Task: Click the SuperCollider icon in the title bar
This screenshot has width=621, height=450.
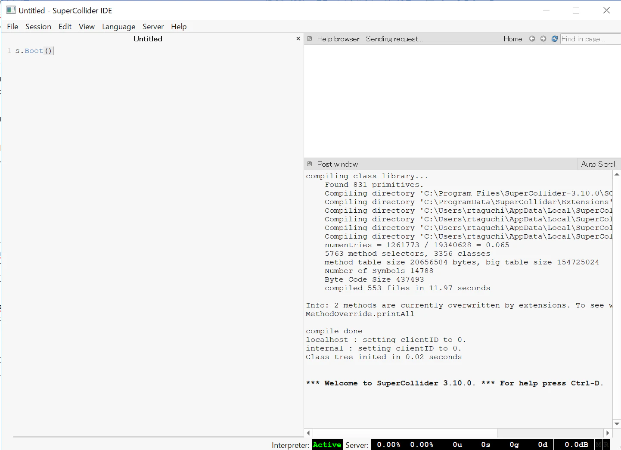Action: tap(11, 10)
